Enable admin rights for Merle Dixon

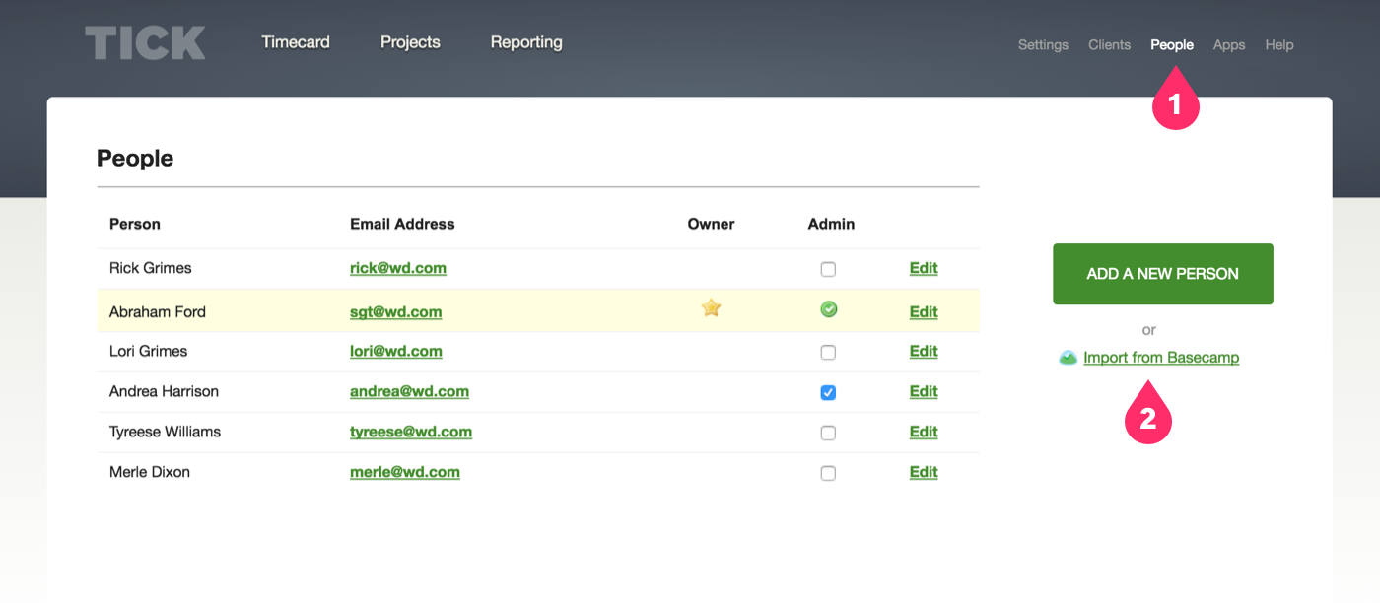(828, 472)
